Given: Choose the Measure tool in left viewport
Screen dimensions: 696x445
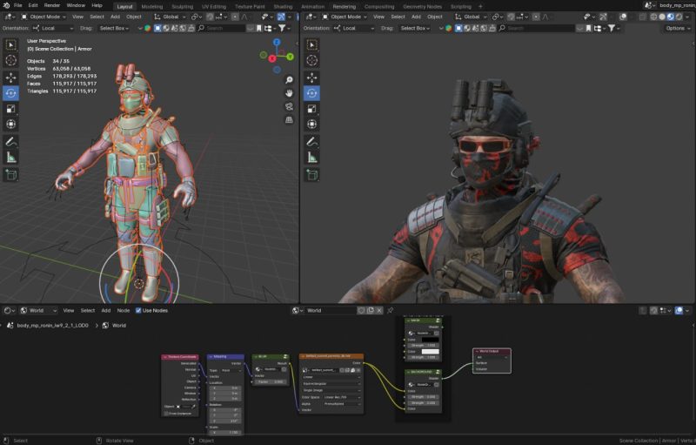Looking at the screenshot, I should coord(10,158).
